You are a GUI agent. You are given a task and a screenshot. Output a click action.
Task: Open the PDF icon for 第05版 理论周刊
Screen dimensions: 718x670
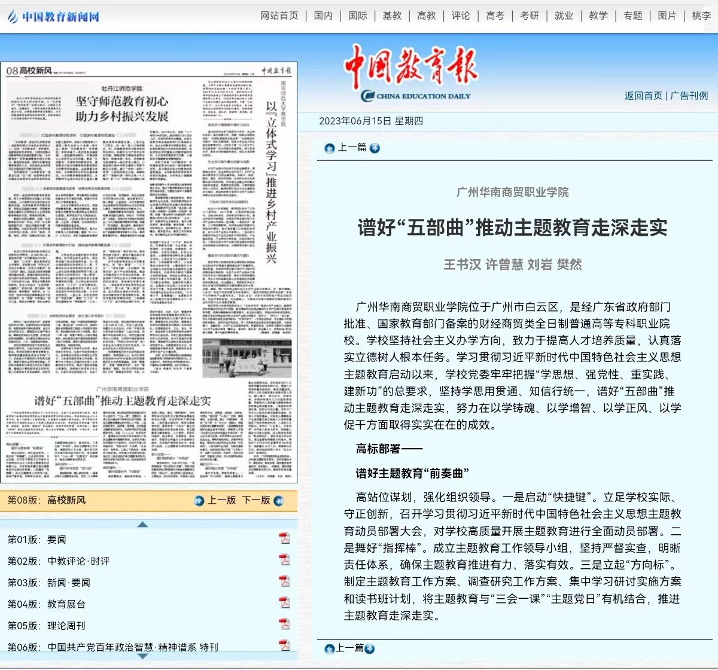click(284, 624)
